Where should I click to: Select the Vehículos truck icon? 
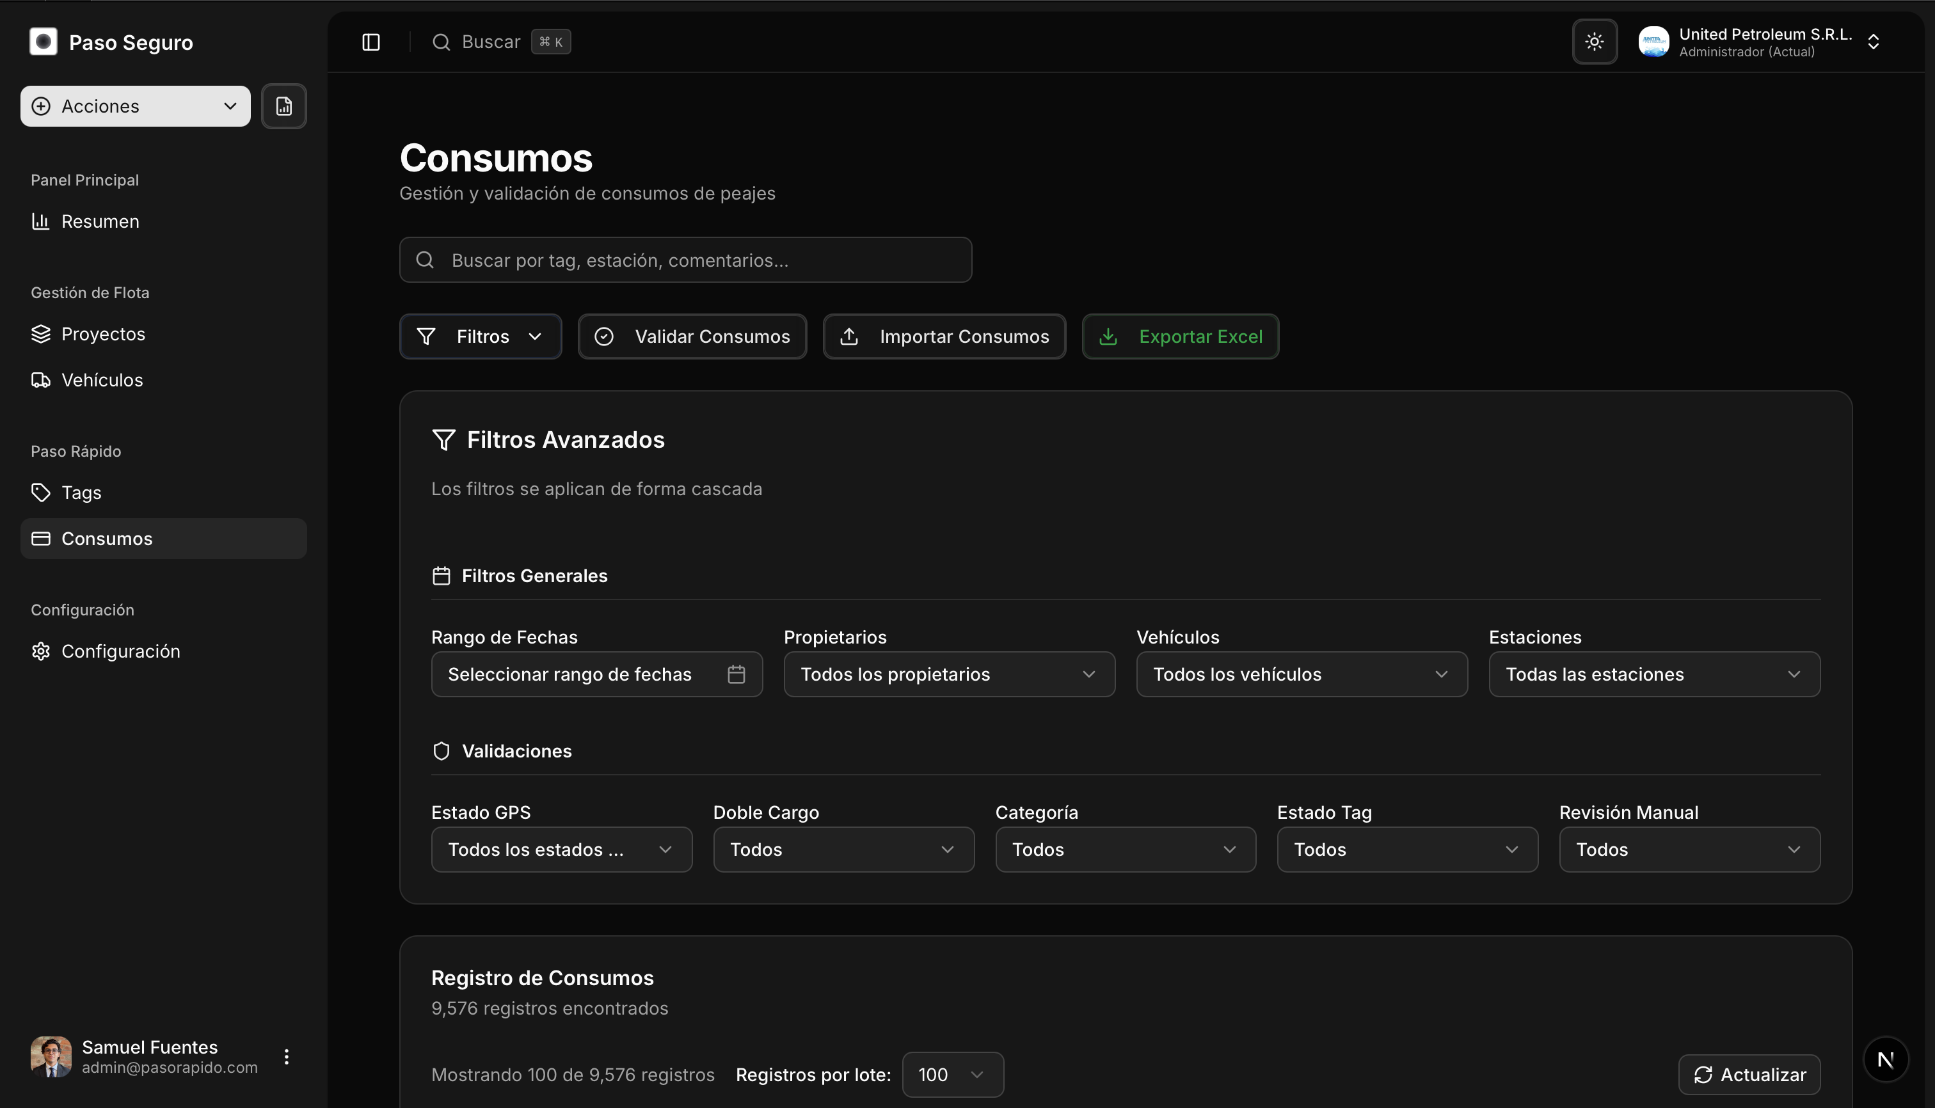[41, 380]
